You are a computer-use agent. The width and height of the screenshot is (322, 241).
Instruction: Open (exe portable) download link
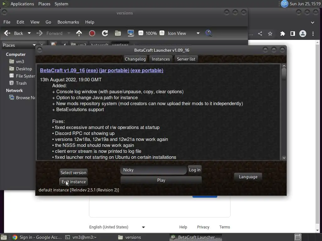tap(147, 70)
